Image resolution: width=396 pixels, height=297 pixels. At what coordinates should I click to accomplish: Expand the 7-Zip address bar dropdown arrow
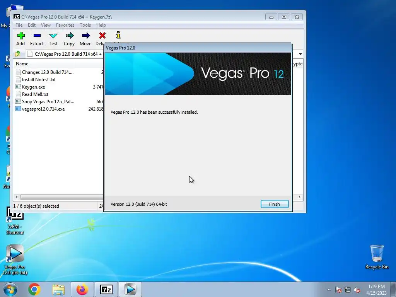tap(300, 54)
